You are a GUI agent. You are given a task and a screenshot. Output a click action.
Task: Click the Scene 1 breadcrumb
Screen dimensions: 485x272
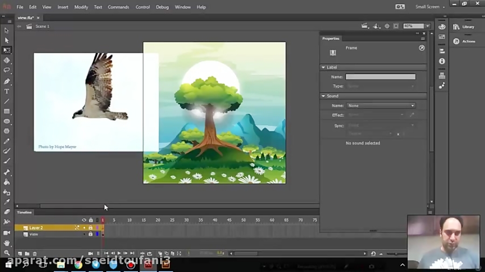pyautogui.click(x=43, y=26)
